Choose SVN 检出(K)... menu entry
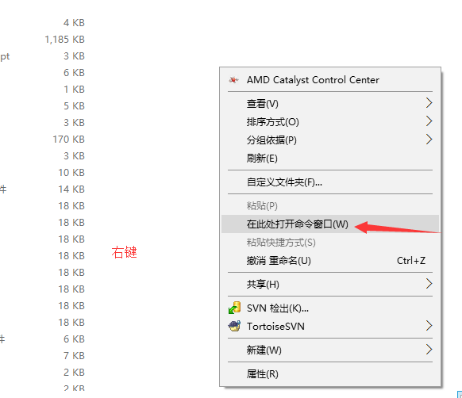This screenshot has height=398, width=462. click(330, 308)
